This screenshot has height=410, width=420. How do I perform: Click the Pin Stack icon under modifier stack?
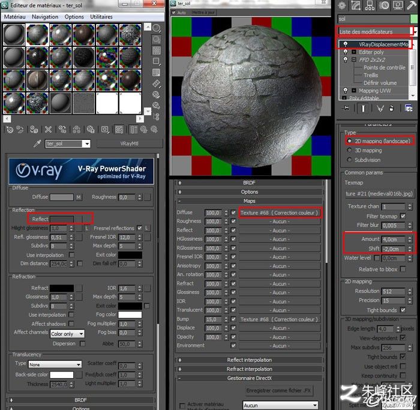coord(346,109)
